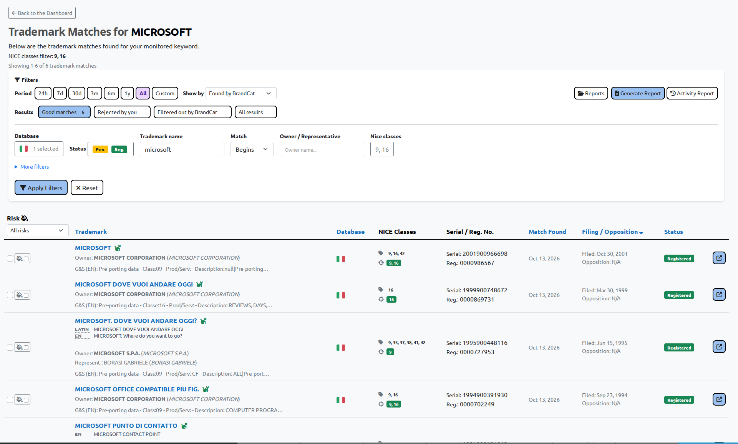The width and height of the screenshot is (738, 444).
Task: Click the green cat icon beside MICROSOFT
Action: (x=118, y=248)
